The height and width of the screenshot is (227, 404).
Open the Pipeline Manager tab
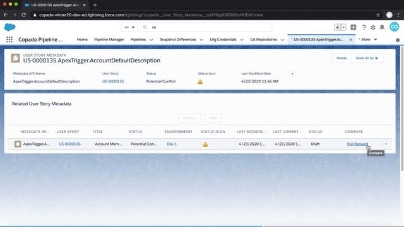(x=109, y=39)
